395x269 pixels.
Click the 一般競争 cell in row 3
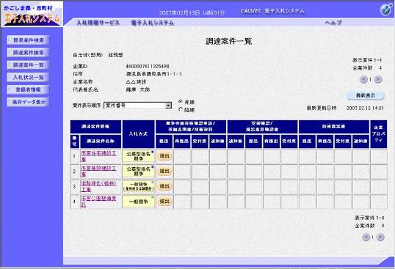click(138, 186)
